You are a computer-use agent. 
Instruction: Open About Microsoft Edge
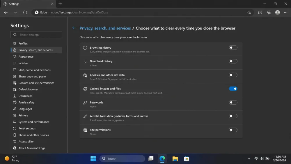36,148
